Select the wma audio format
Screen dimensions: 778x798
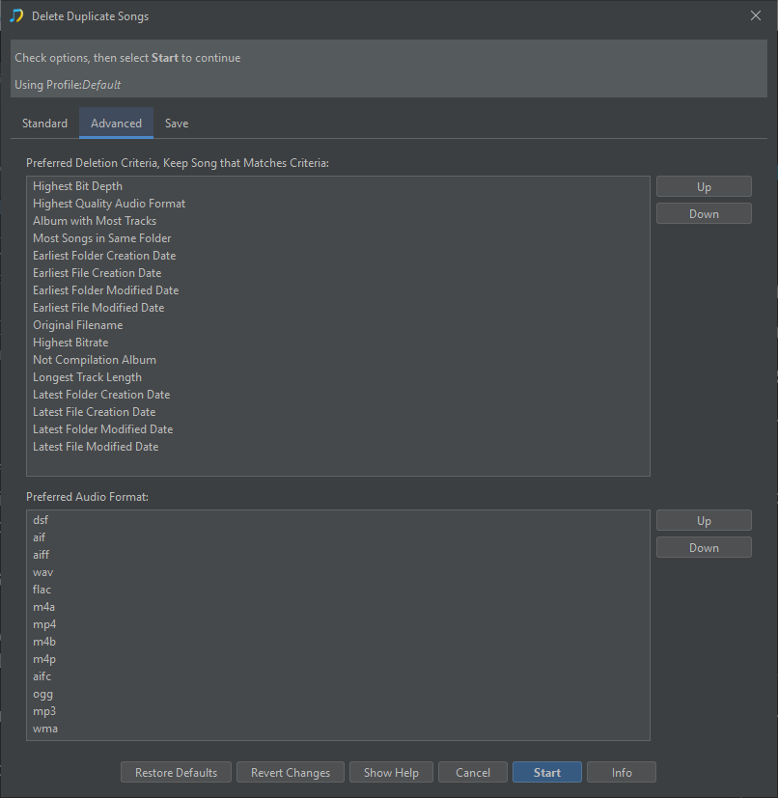click(x=338, y=729)
